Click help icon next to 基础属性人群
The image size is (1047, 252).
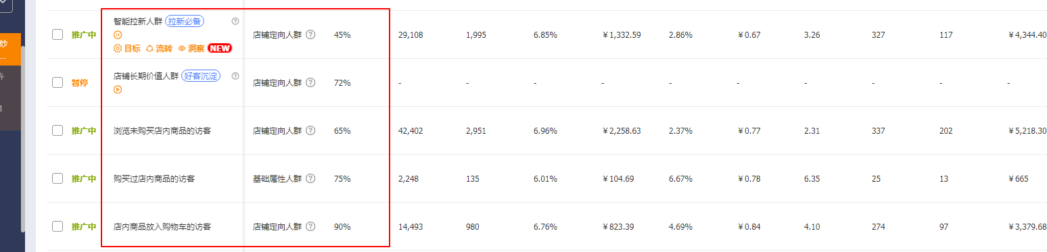point(310,179)
